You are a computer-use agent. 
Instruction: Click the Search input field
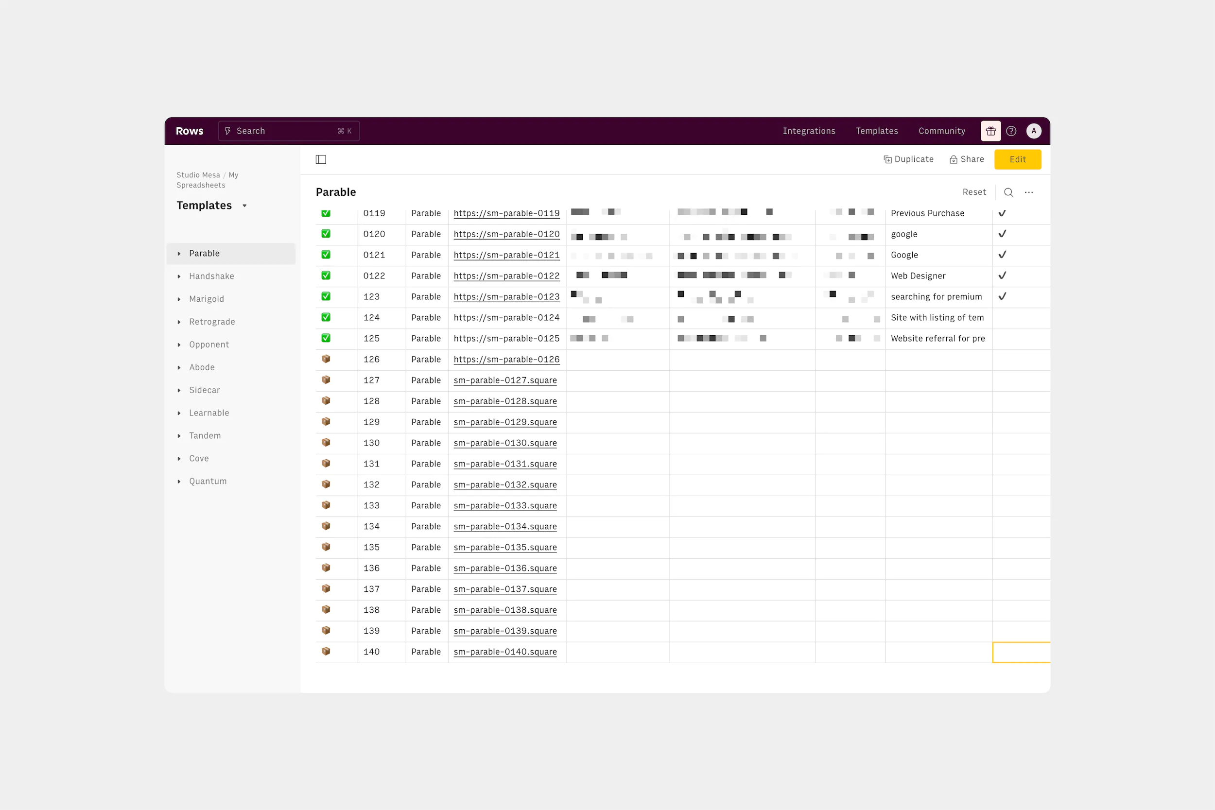click(289, 131)
